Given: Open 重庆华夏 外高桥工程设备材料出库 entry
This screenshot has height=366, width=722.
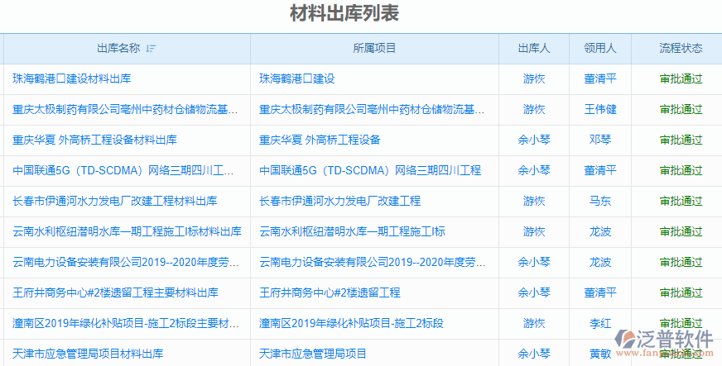Looking at the screenshot, I should [94, 140].
